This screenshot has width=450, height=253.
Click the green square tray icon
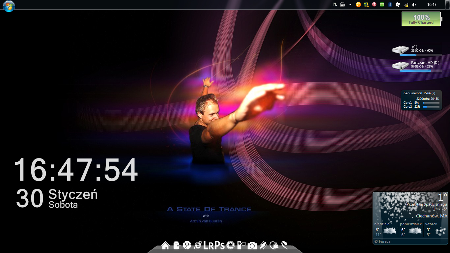tap(382, 5)
